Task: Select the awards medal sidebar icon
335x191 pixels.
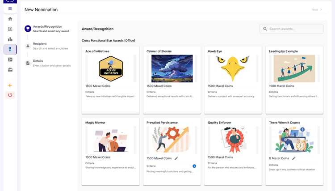Action: (10, 49)
